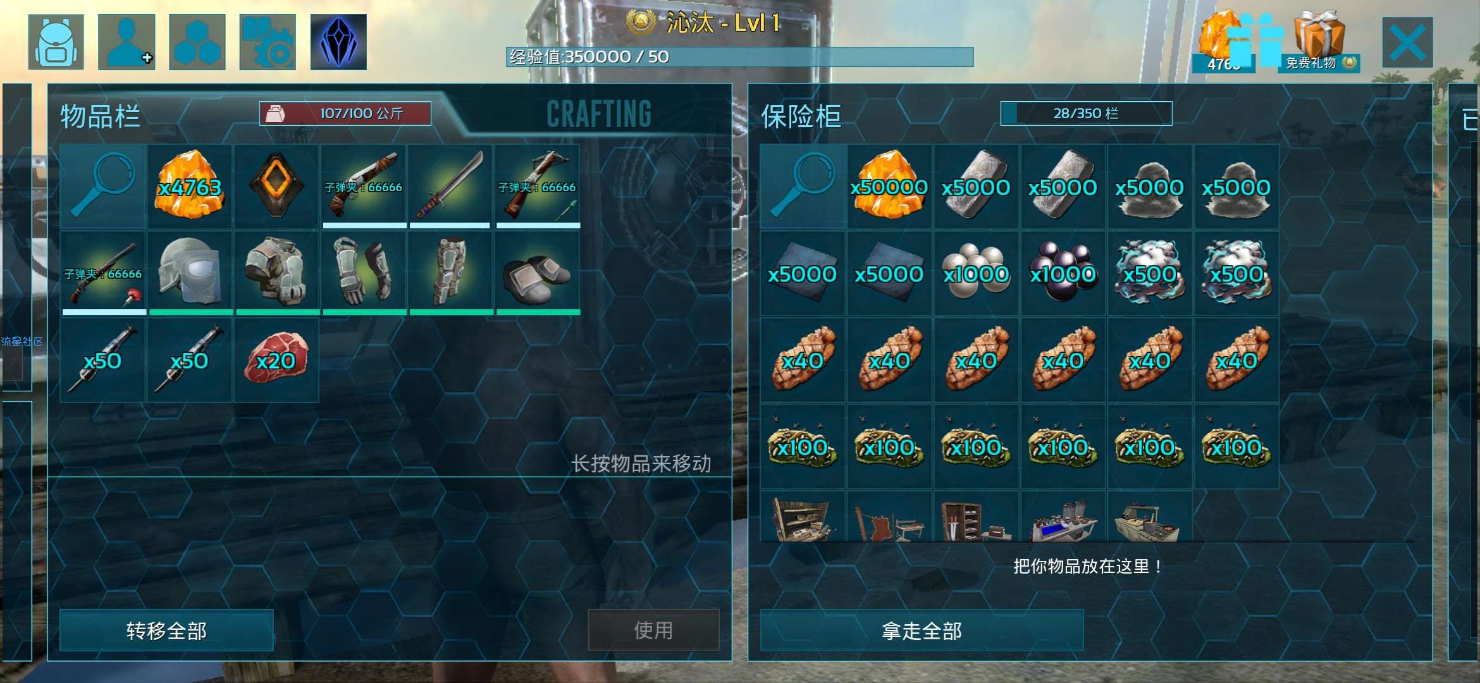Click the 转移全部 transfer all button
The width and height of the screenshot is (1480, 683).
166,630
